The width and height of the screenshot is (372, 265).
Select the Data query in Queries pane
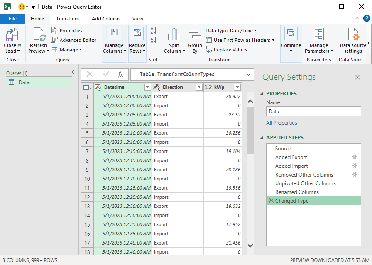(39, 82)
